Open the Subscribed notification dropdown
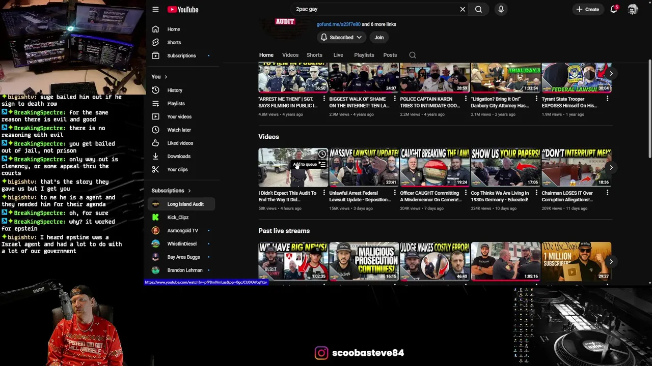The image size is (652, 366). (341, 37)
